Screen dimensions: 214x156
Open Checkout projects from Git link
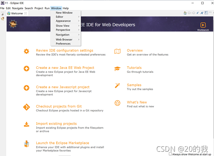click(59, 106)
